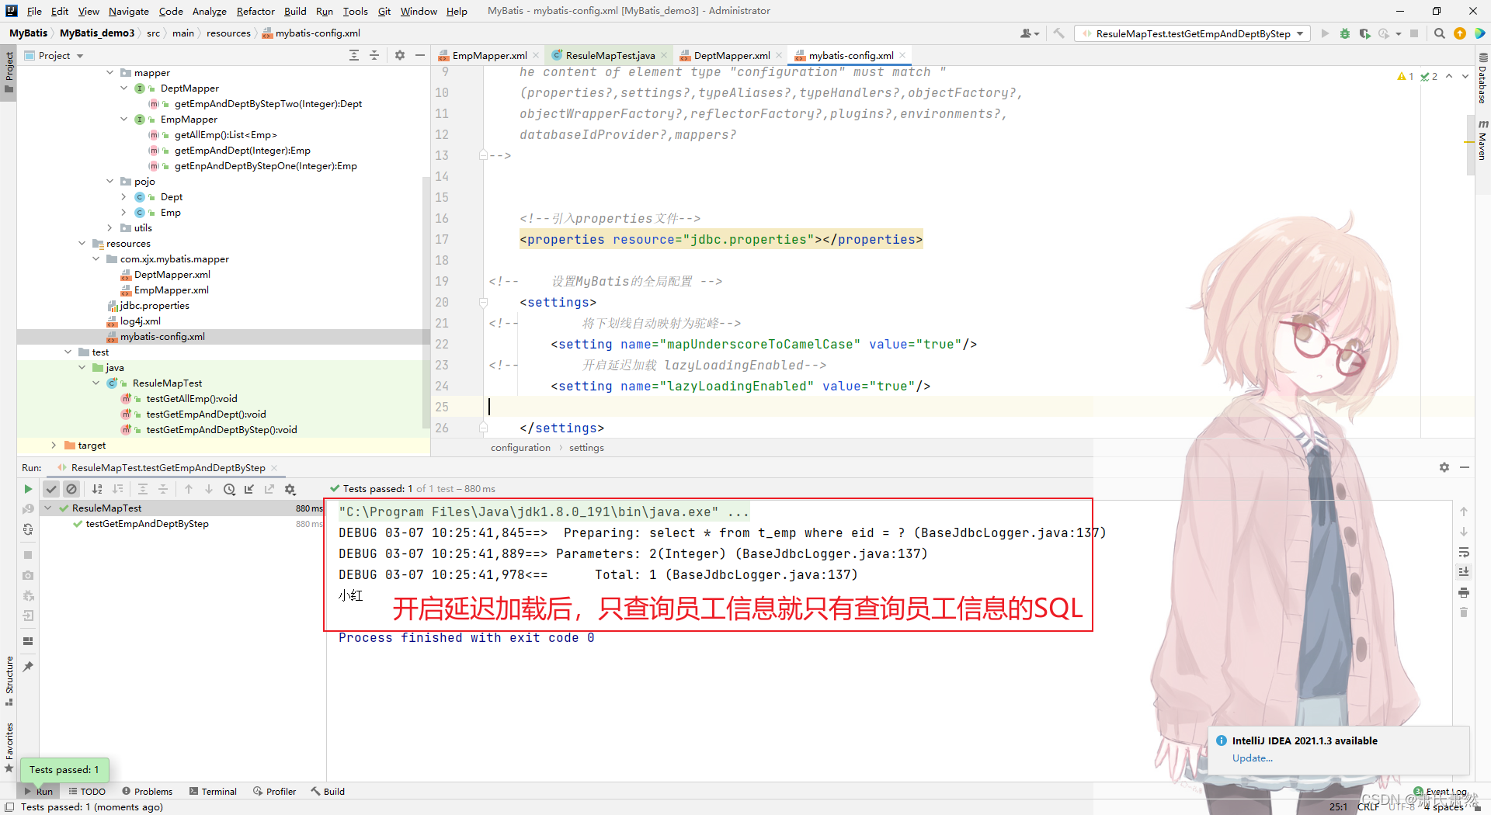Open the Refactor menu
The width and height of the screenshot is (1491, 815).
(x=255, y=11)
